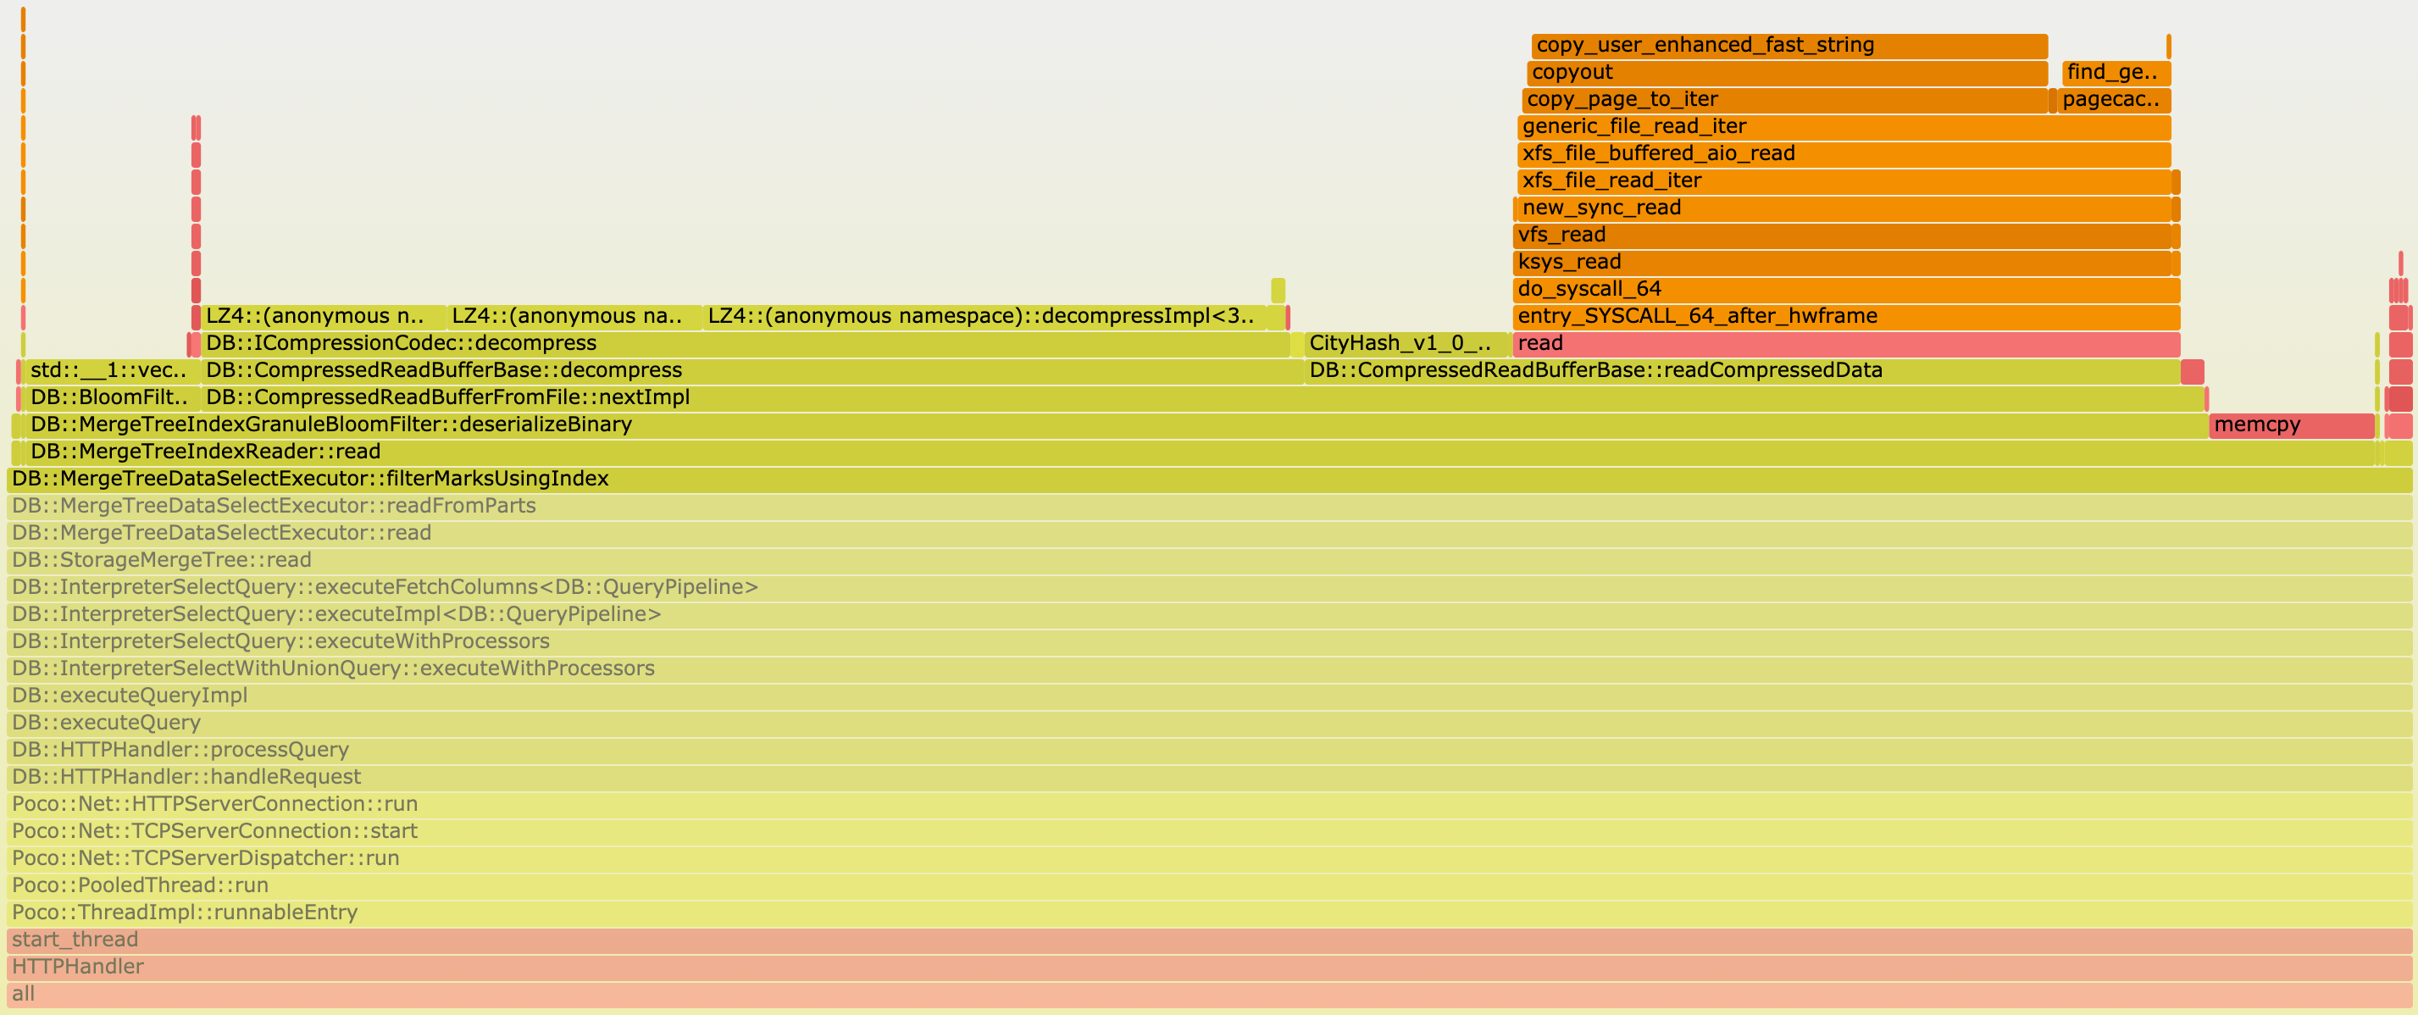This screenshot has width=2418, height=1015.
Task: Click DB::InterpreterSelectQuery::executeWithProcessors frame
Action: tap(1209, 643)
